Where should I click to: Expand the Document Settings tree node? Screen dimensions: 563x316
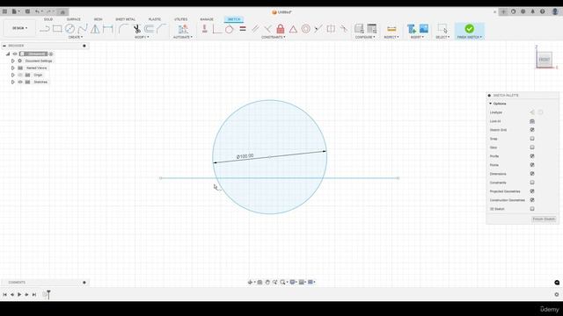click(x=13, y=61)
